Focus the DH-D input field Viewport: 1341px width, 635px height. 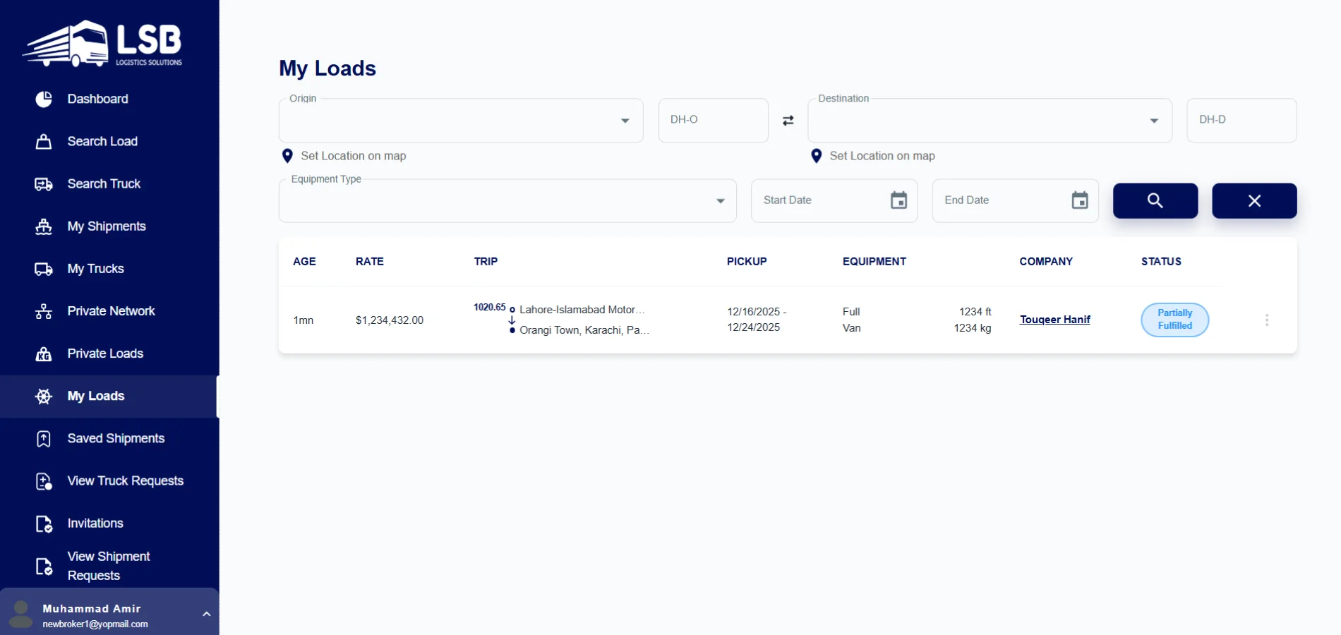[x=1241, y=120]
